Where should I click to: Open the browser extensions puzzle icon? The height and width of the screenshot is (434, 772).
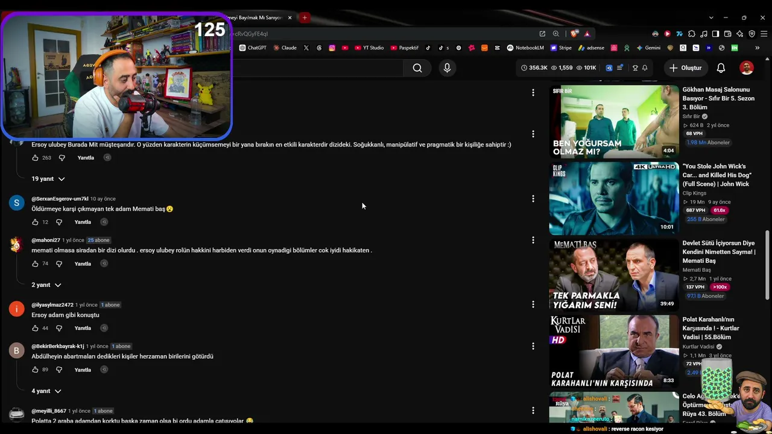click(x=692, y=34)
